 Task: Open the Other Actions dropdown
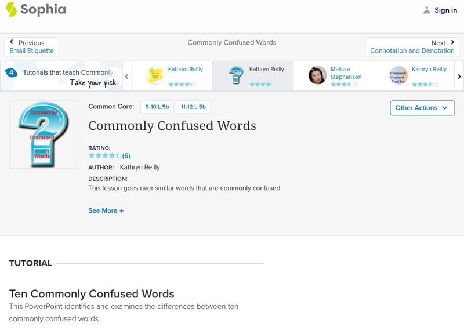(422, 108)
